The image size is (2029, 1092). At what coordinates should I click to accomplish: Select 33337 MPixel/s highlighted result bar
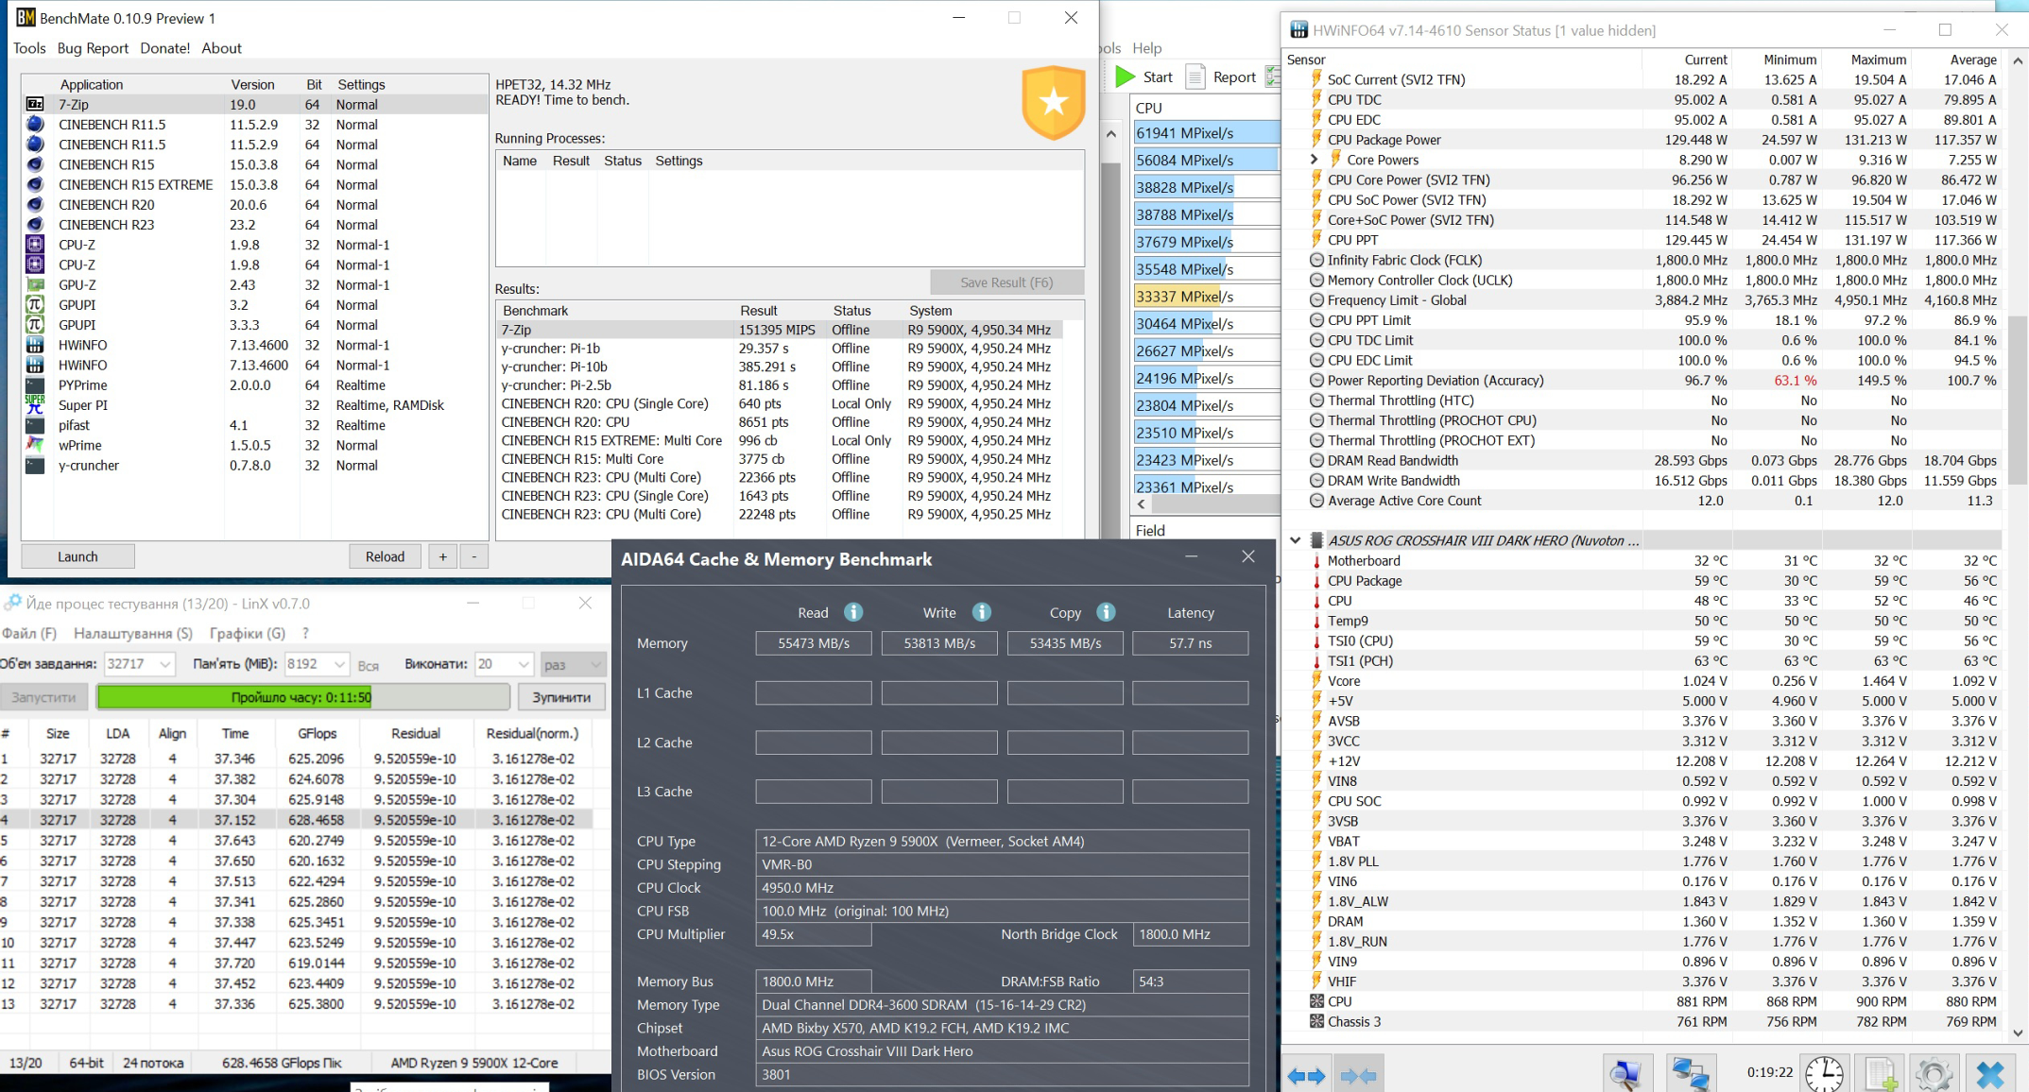(x=1207, y=297)
